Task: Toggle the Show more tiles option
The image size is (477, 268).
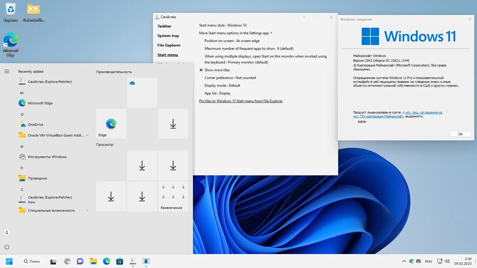Action: pos(214,70)
